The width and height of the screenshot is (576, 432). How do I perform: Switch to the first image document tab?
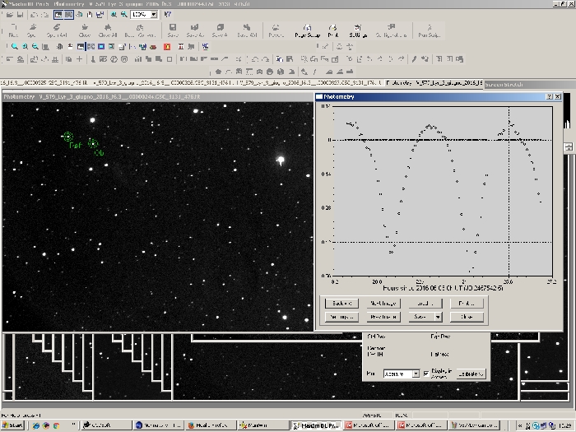click(44, 83)
